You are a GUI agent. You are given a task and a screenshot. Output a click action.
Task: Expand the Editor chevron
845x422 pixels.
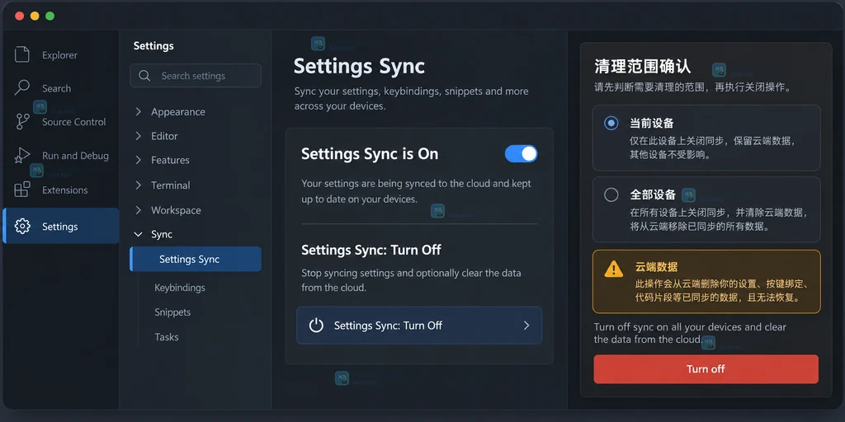[x=139, y=136]
